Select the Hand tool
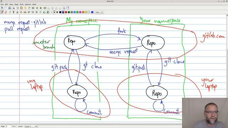228x128 pixels. click(x=40, y=12)
